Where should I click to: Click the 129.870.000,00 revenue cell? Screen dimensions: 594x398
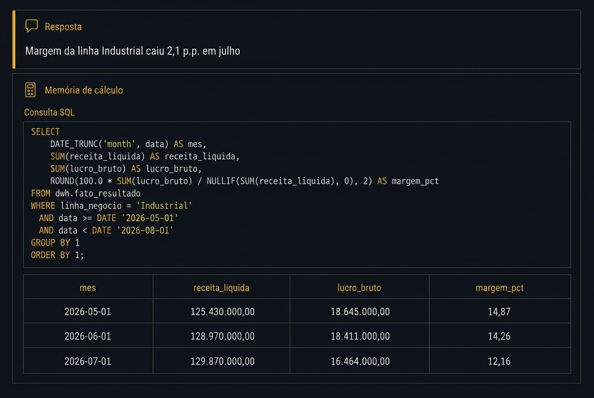(221, 361)
